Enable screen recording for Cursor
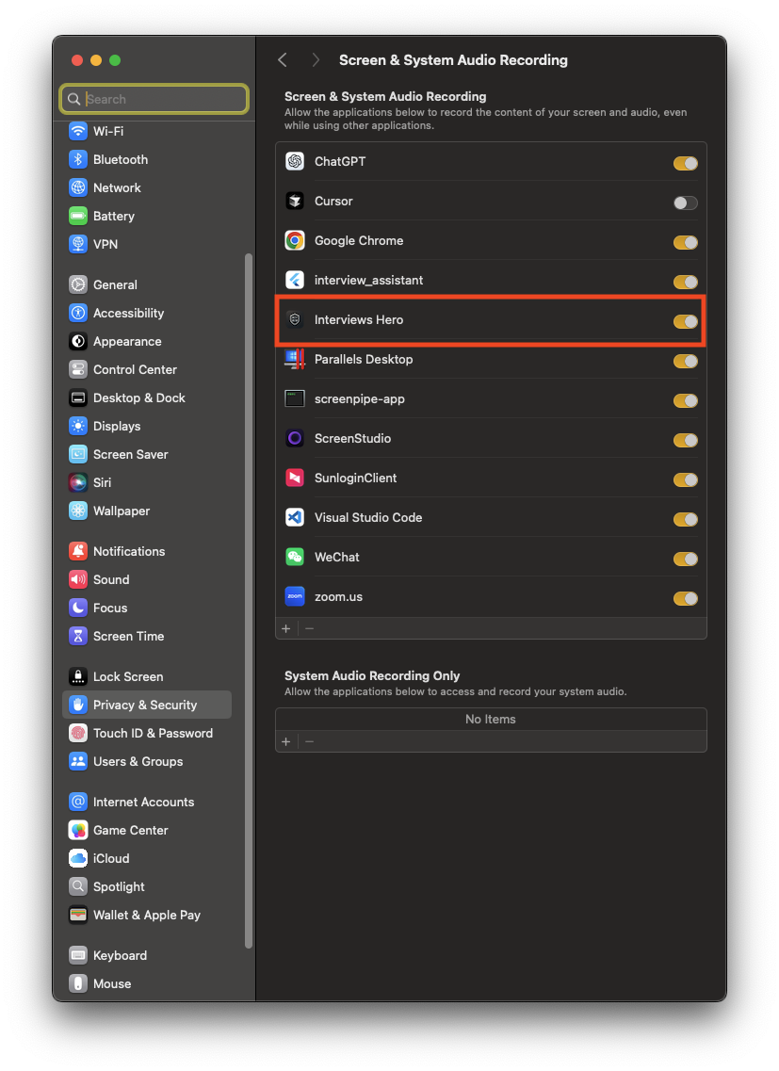 [x=686, y=203]
